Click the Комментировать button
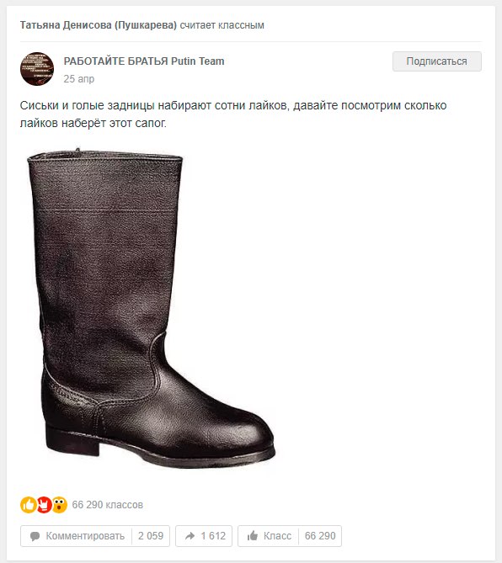 click(x=76, y=536)
